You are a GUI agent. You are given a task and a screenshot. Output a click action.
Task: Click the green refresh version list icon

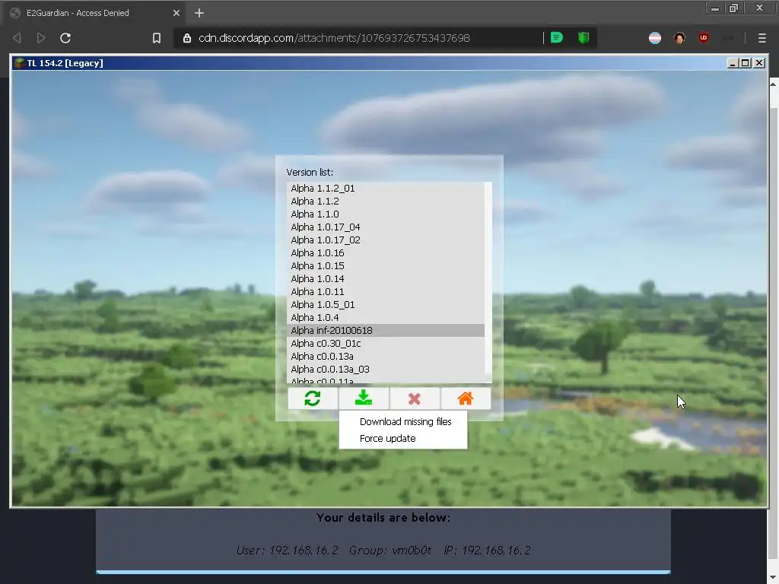(x=313, y=398)
